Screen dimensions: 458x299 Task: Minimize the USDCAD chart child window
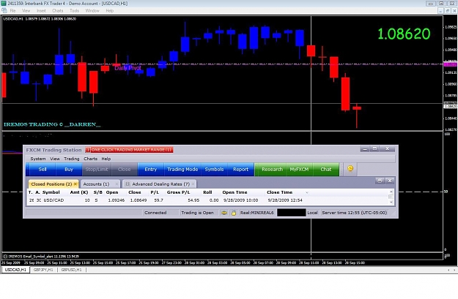coord(440,11)
